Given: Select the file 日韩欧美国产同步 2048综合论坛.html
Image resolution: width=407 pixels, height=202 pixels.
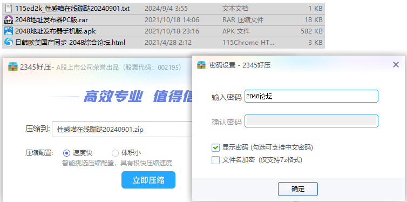Looking at the screenshot, I should click(x=164, y=42).
